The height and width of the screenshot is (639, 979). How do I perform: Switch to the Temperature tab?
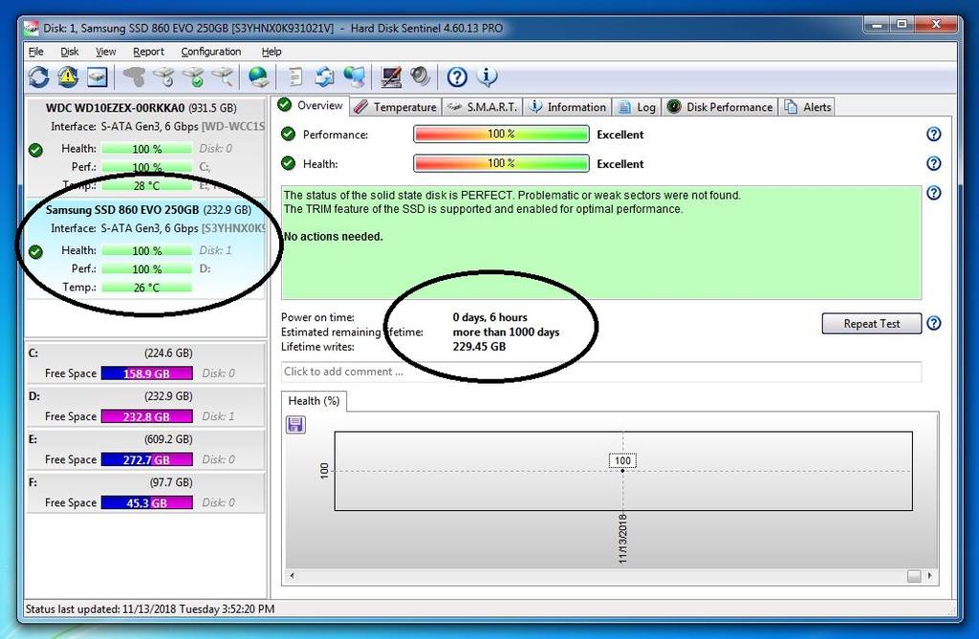tap(395, 107)
